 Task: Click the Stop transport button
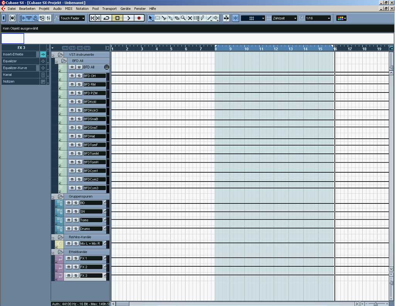click(x=117, y=18)
